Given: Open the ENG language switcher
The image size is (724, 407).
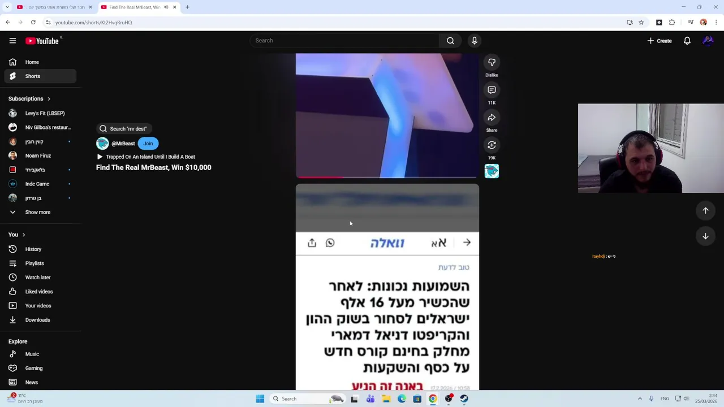Looking at the screenshot, I should click(x=665, y=399).
